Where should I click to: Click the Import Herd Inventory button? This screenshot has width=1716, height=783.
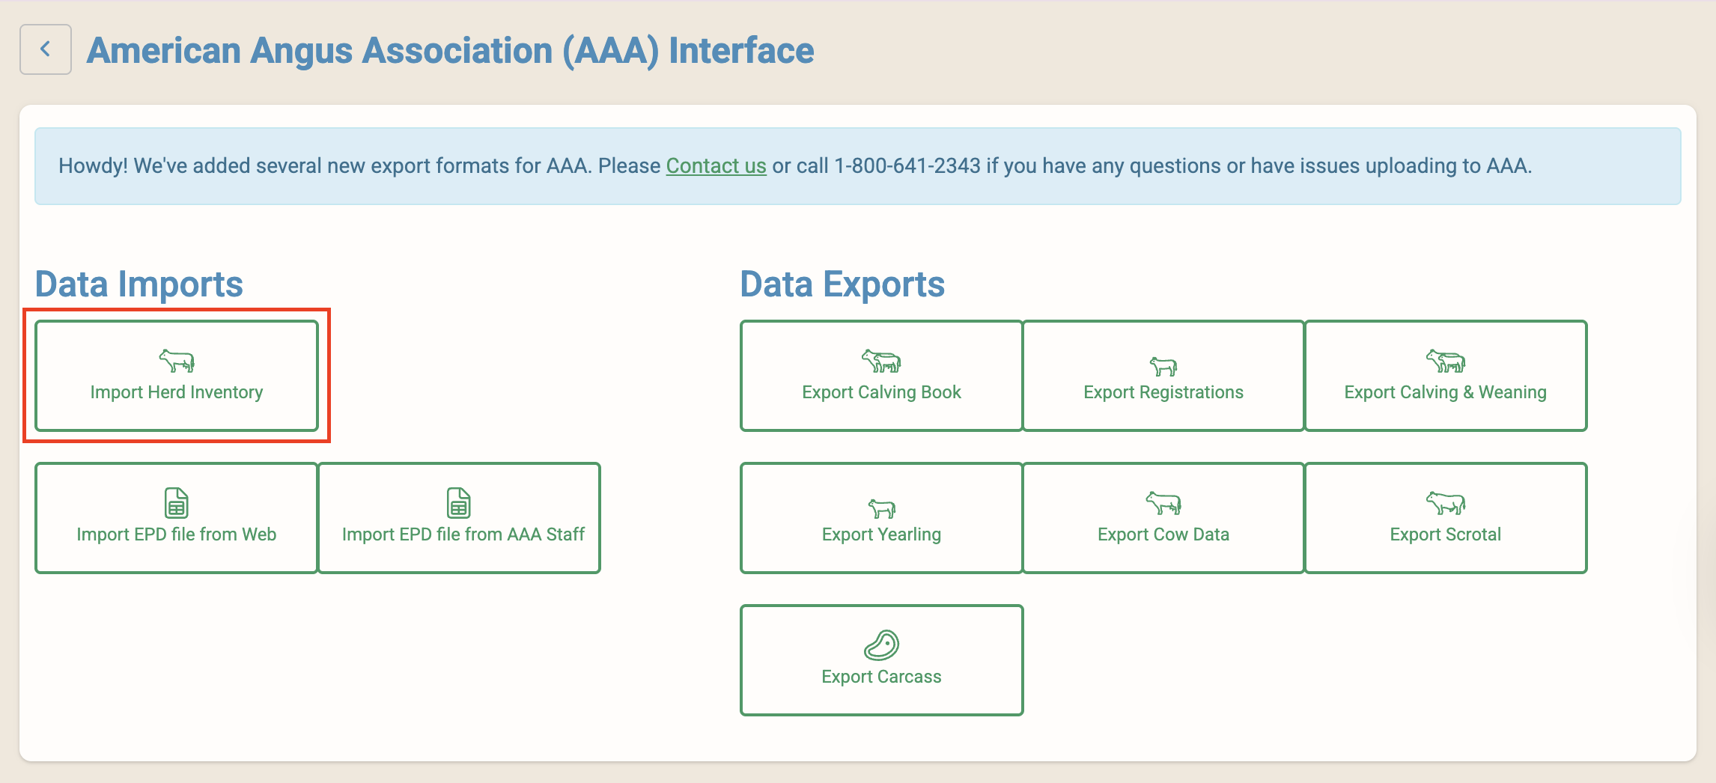pyautogui.click(x=177, y=376)
